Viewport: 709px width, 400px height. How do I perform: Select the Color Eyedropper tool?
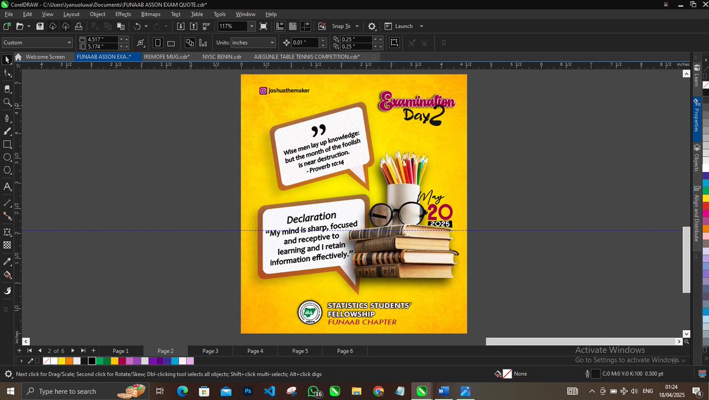pos(7,261)
